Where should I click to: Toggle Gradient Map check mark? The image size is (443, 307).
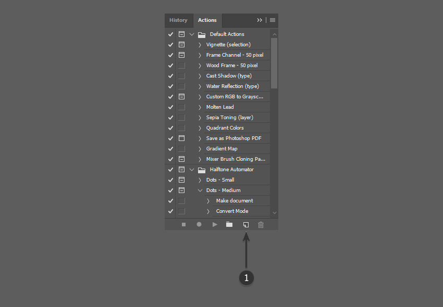click(170, 149)
